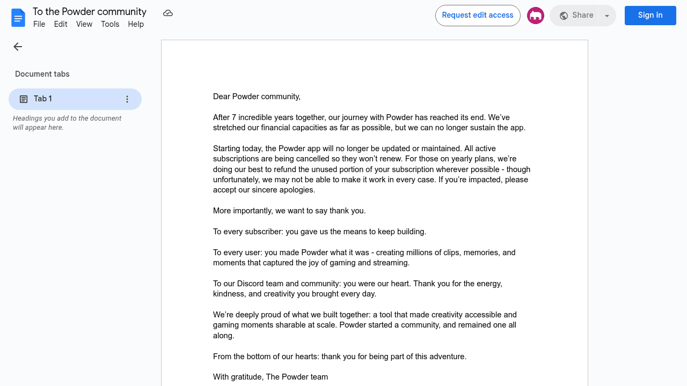
Task: Click the document title 'To the Powder community'
Action: pos(90,12)
